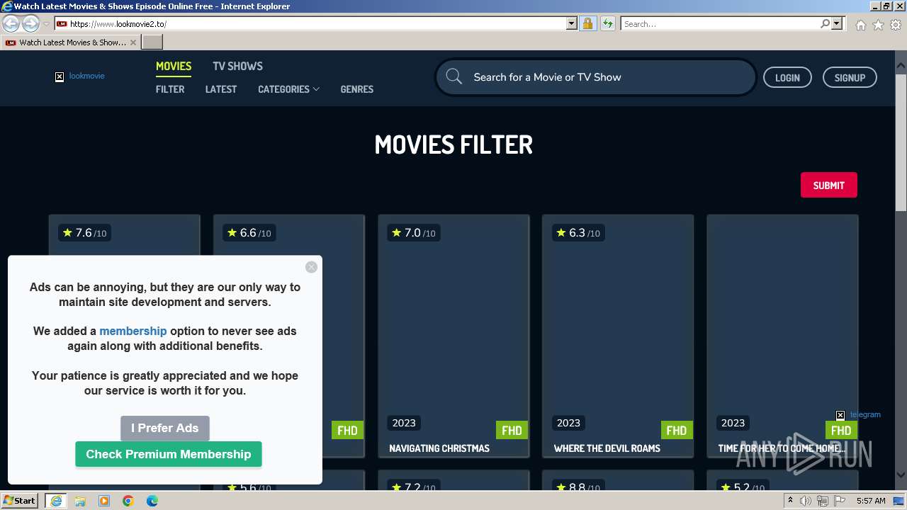Switch to the Watch Latest Movies browser tab
907x510 pixels.
tap(71, 42)
